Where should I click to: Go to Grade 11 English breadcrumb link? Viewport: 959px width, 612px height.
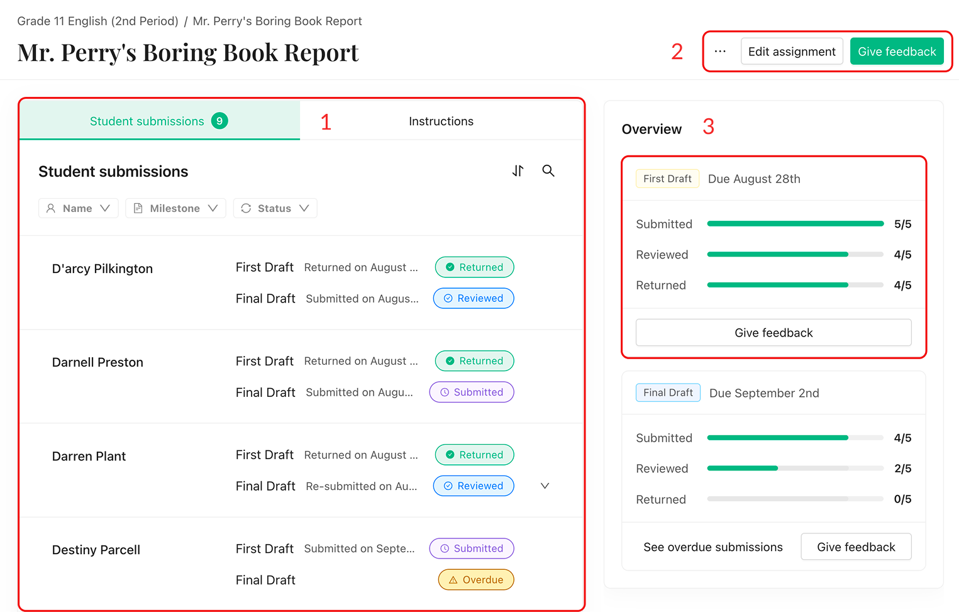tap(97, 21)
